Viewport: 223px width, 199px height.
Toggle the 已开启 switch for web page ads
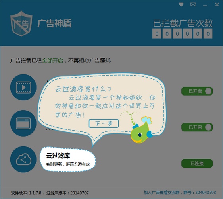[x=197, y=127]
